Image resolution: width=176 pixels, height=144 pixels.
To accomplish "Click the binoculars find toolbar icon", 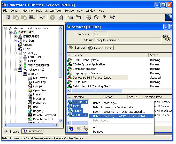I will pyautogui.click(x=42, y=17).
